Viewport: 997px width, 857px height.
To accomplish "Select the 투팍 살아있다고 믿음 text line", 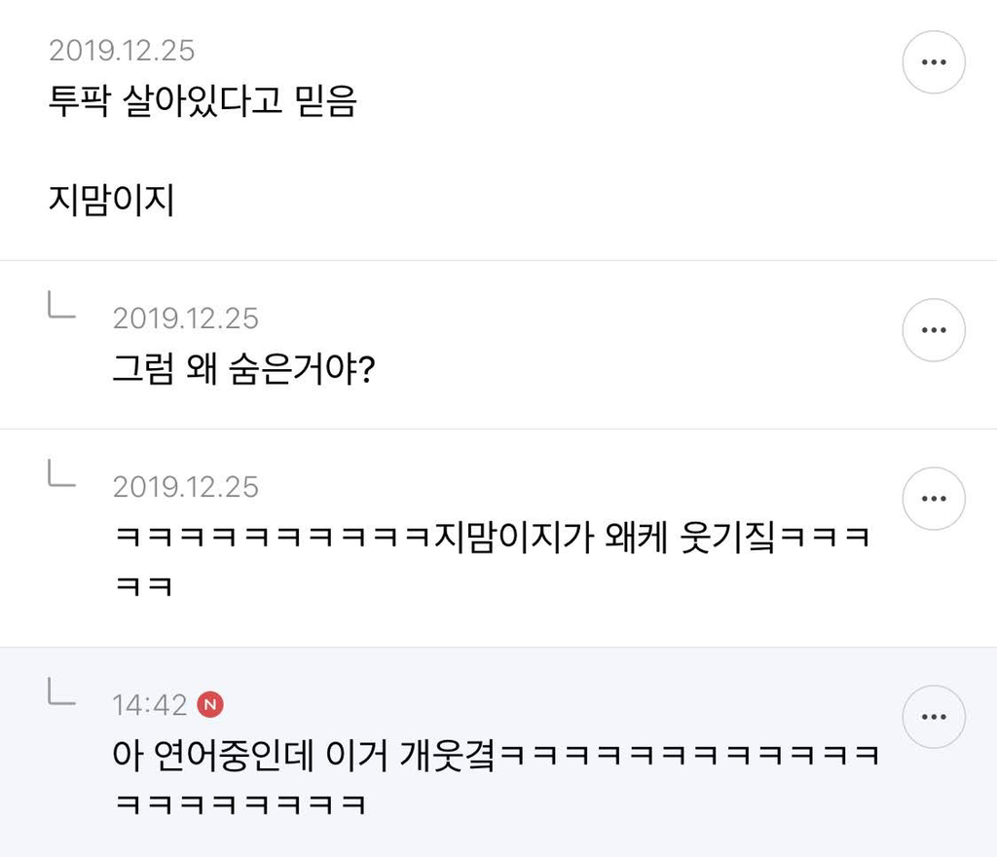I will pyautogui.click(x=203, y=100).
